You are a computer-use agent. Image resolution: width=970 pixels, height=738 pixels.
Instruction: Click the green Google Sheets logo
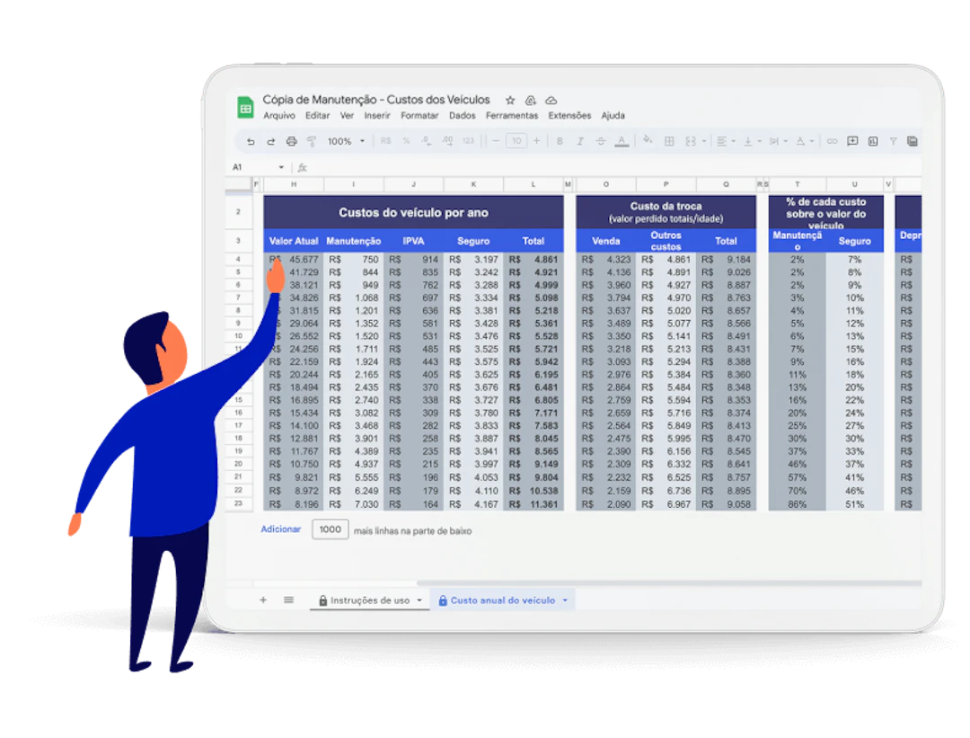(245, 107)
